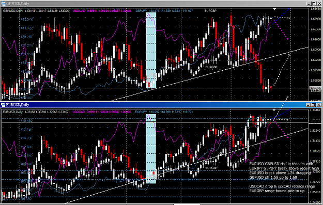Minimize the GBPUSD,Daily chart window
The image size is (323, 205).
(309, 4)
